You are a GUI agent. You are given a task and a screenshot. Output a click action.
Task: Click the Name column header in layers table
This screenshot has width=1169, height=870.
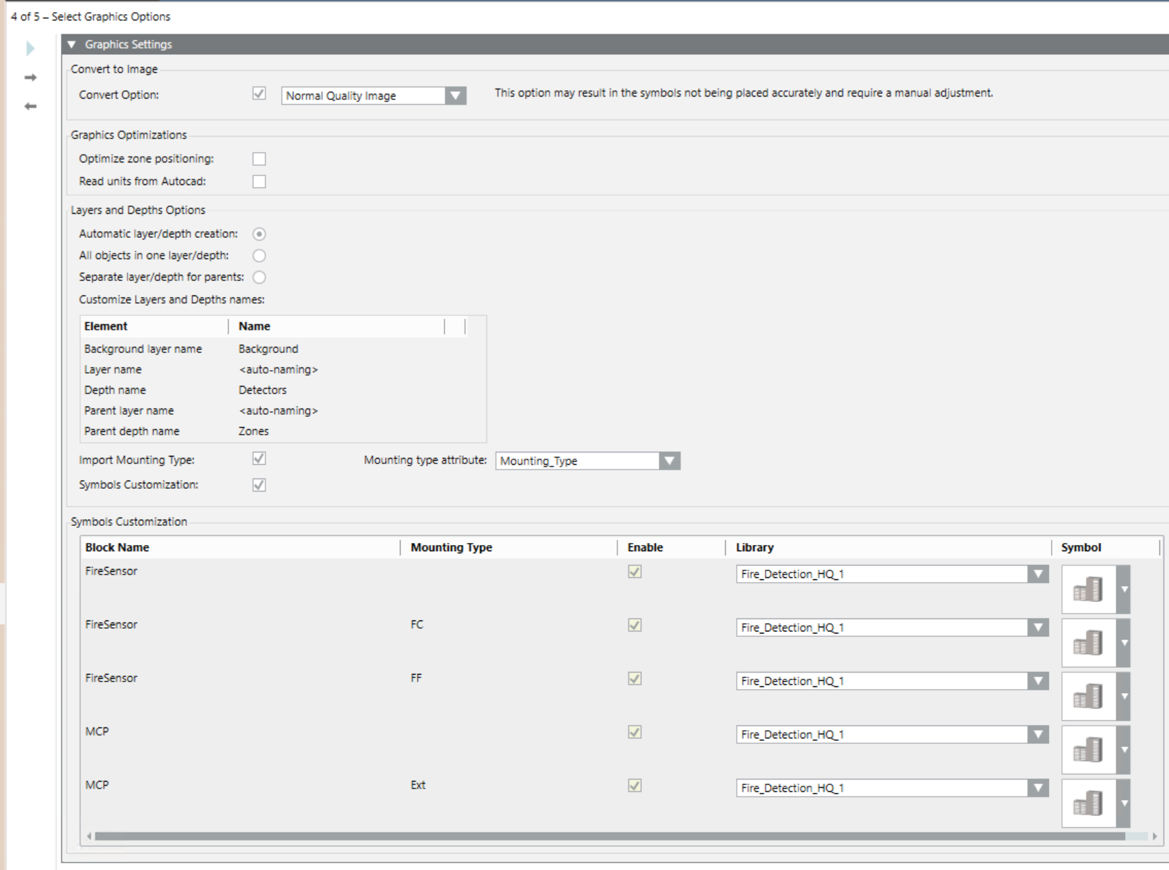[336, 326]
